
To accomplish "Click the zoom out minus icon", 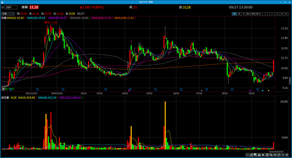I will tap(283, 155).
